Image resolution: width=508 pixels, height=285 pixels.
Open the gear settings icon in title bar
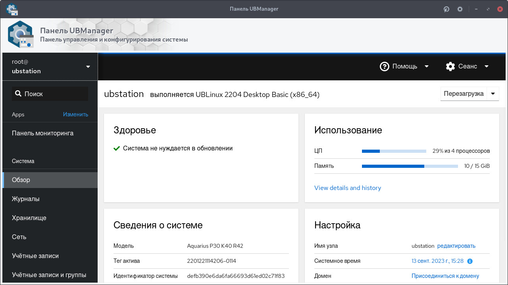tap(460, 9)
